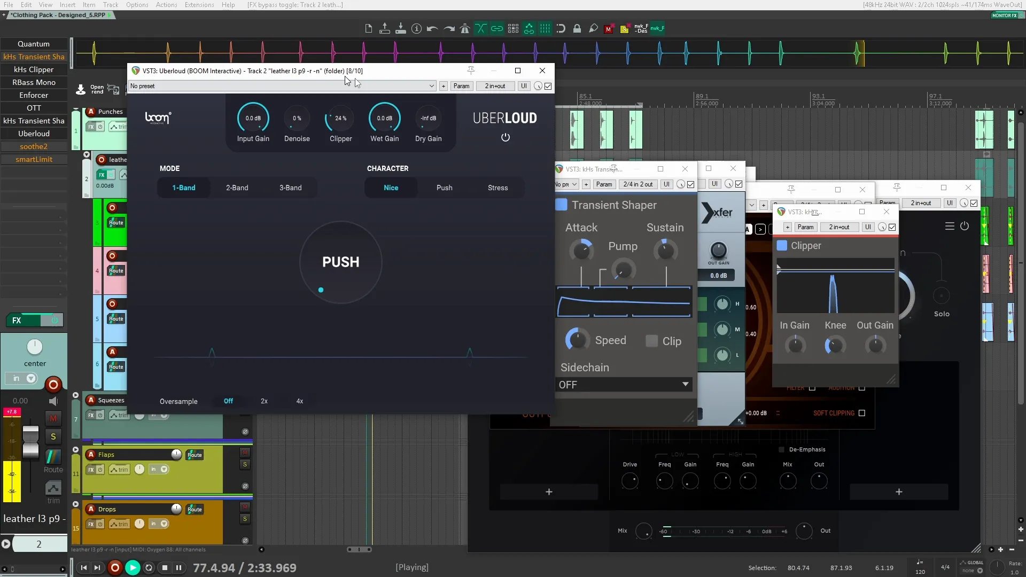Solo the Flaps track
Image resolution: width=1026 pixels, height=577 pixels.
coord(245,464)
